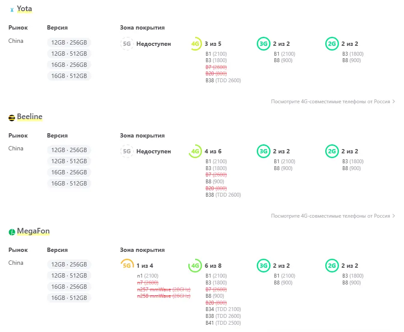404x332 pixels.
Task: Click MegaFon's 4G coverage ring icon
Action: (x=195, y=266)
